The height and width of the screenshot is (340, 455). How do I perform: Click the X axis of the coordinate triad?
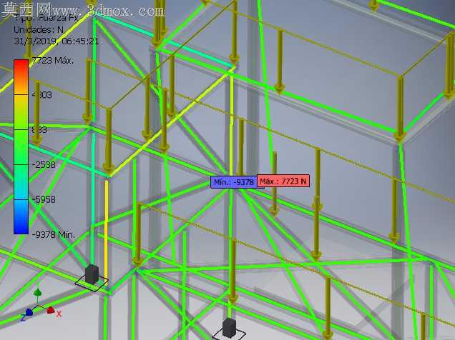pos(51,310)
